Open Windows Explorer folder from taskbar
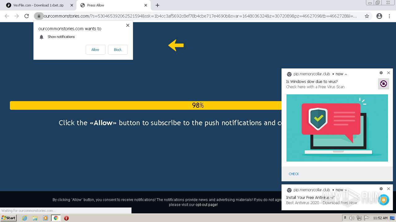 [x=35, y=218]
